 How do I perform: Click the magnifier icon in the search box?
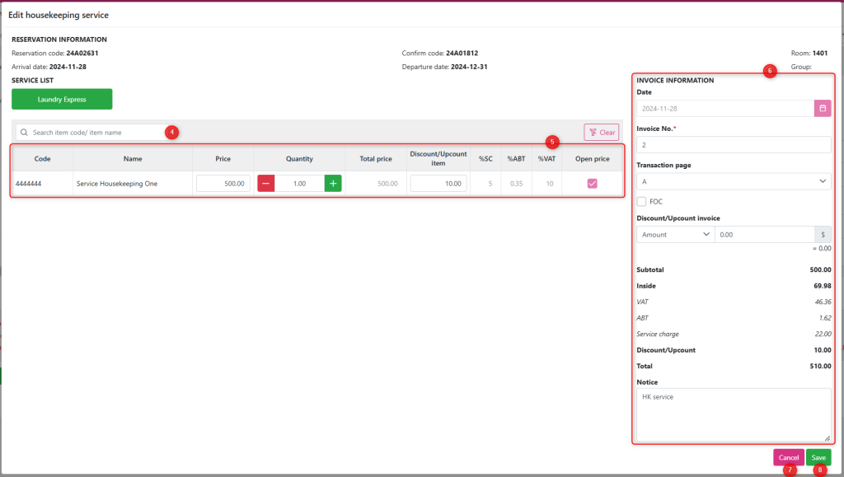pos(24,132)
